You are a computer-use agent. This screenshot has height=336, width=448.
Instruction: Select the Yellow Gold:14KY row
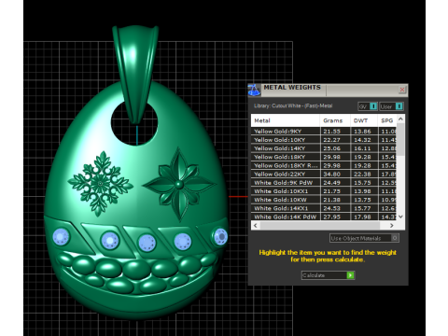click(x=324, y=148)
